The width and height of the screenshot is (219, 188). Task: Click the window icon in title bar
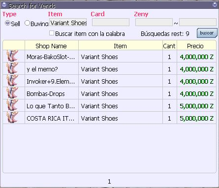click(x=4, y=5)
